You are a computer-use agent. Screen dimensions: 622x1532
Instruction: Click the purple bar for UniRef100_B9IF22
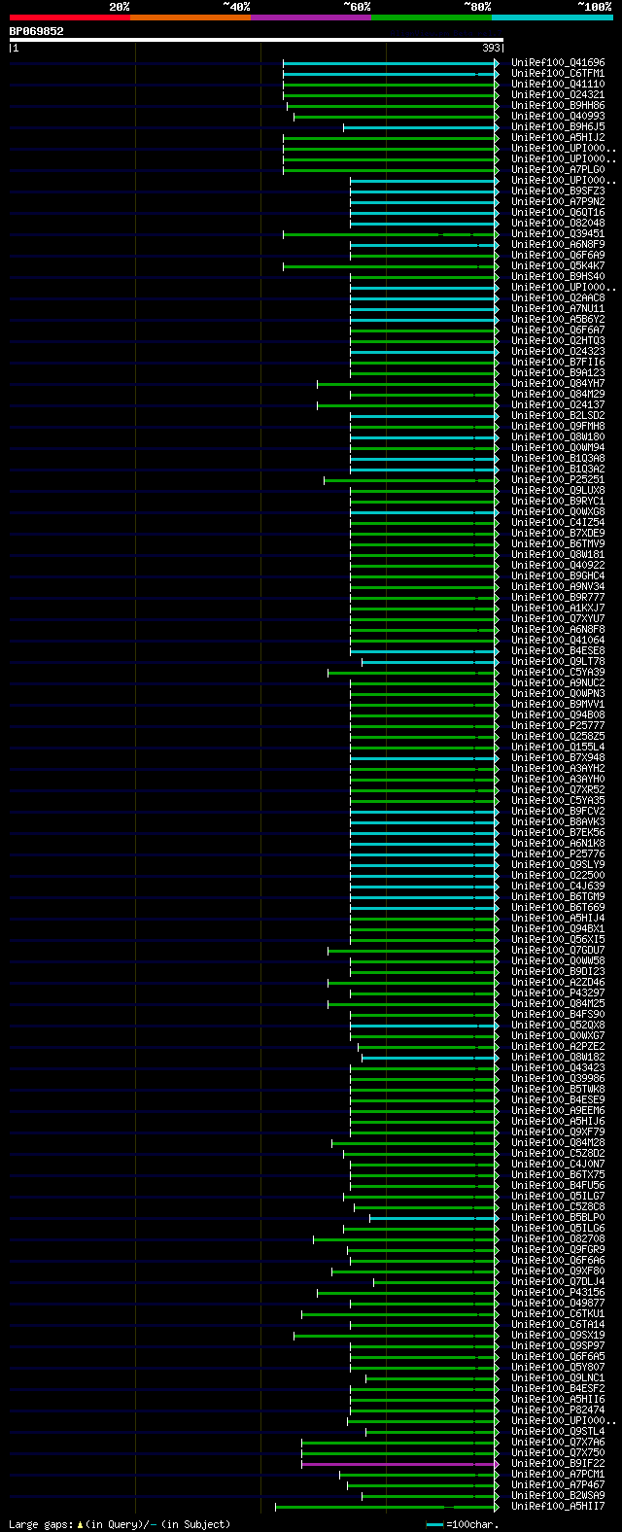(399, 1464)
